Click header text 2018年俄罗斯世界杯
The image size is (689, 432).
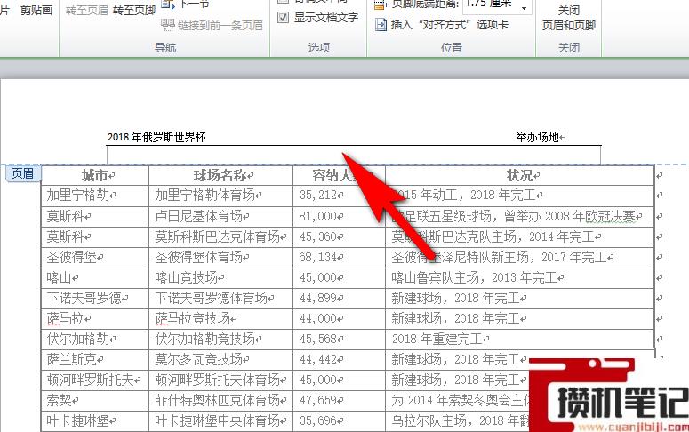point(156,137)
